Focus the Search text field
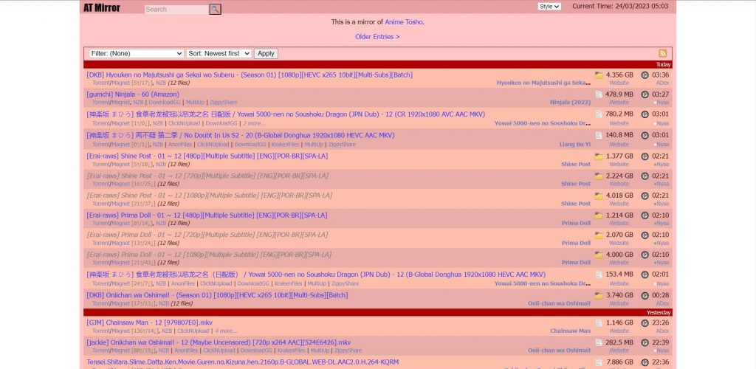Image resolution: width=756 pixels, height=369 pixels. pos(176,10)
